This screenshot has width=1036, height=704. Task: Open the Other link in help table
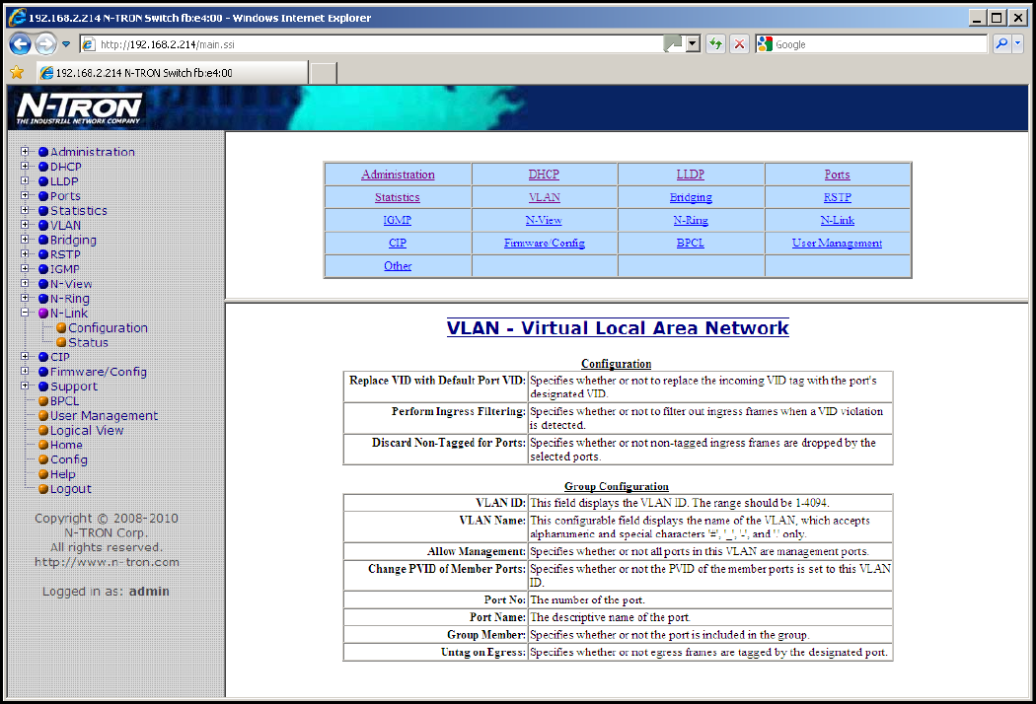[x=398, y=265]
